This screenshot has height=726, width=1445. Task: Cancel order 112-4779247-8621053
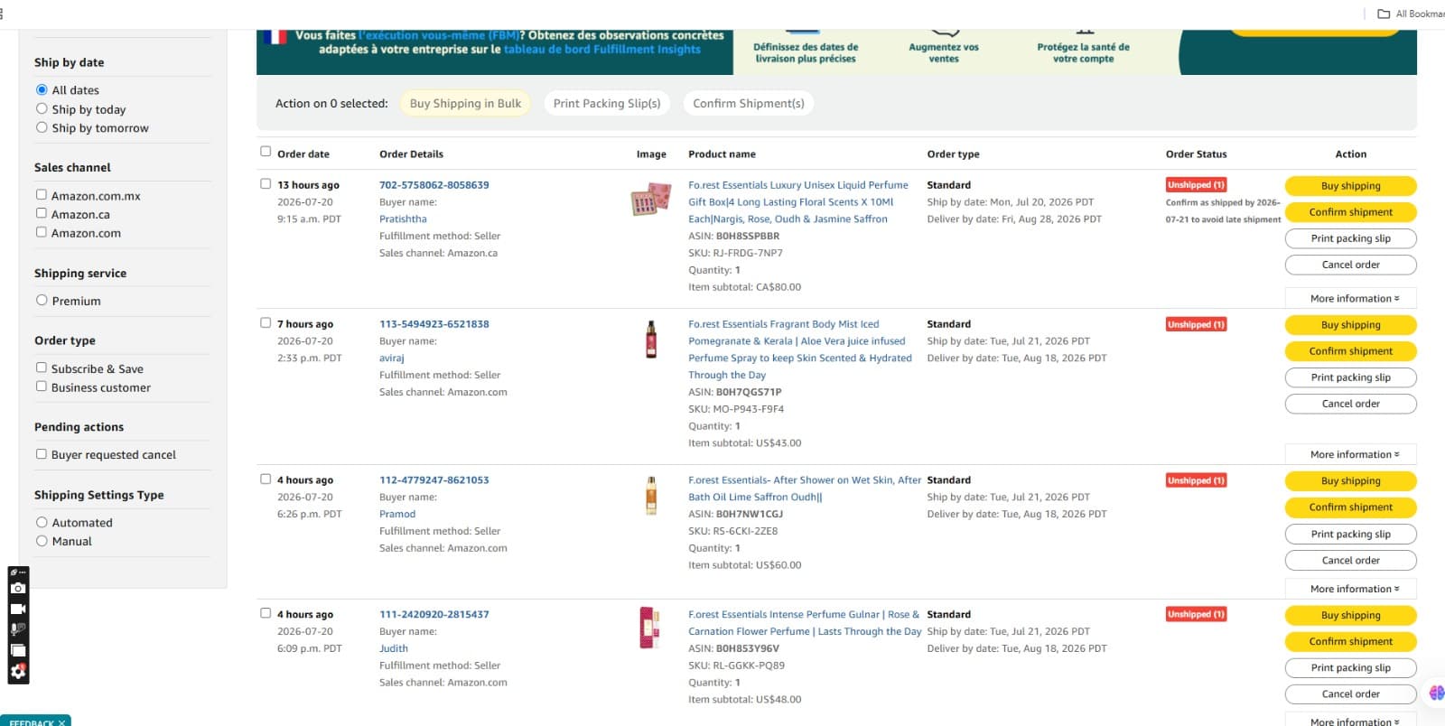(1351, 560)
